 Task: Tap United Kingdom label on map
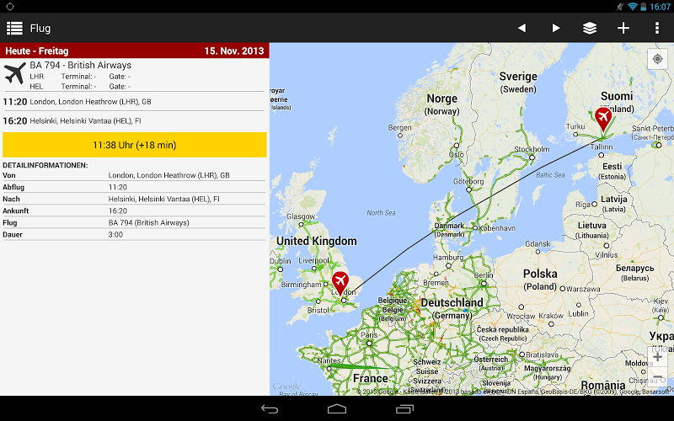(x=317, y=241)
